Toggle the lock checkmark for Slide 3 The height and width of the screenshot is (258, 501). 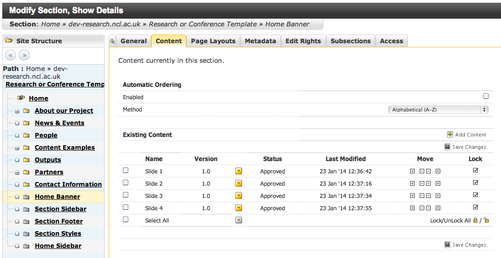[x=475, y=195]
